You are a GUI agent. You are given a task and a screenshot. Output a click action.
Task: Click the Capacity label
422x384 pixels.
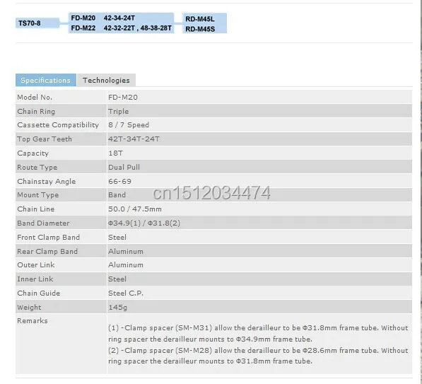[x=33, y=153]
